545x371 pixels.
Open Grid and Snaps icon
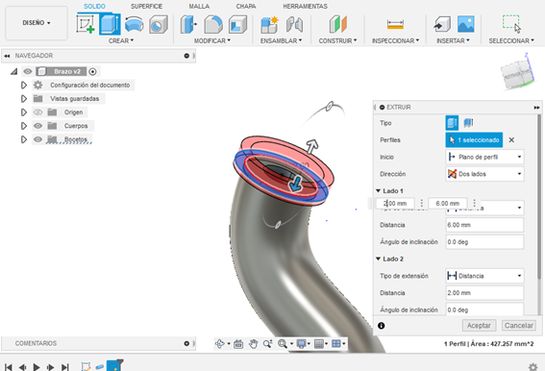(318, 344)
